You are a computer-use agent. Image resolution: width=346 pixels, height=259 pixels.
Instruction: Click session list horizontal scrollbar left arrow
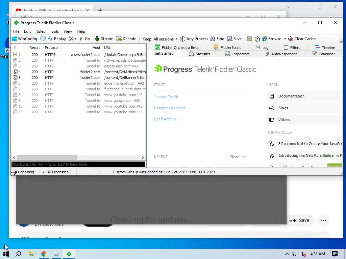pyautogui.click(x=14, y=158)
